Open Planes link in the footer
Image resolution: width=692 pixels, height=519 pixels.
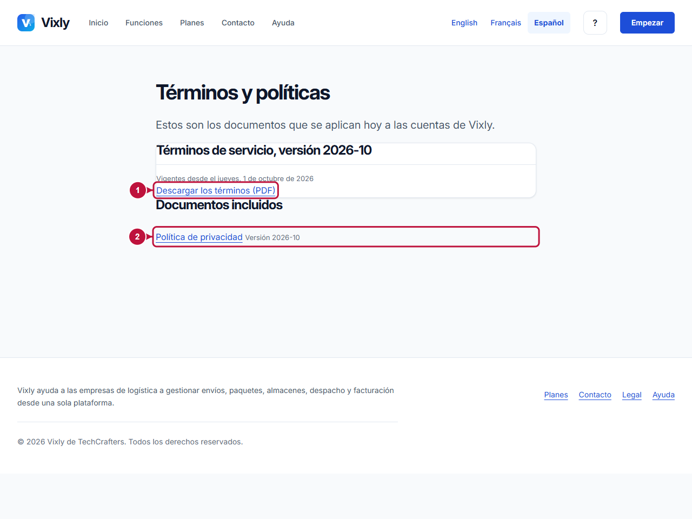556,395
